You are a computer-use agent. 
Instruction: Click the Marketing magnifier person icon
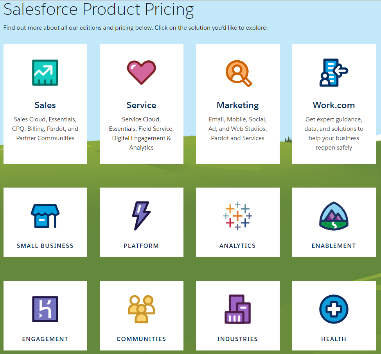pyautogui.click(x=238, y=73)
